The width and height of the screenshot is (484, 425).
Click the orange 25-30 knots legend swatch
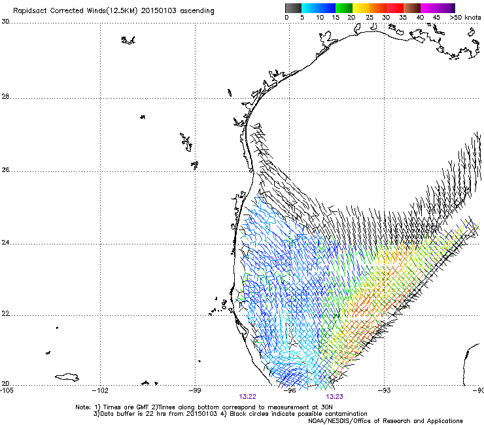point(378,8)
